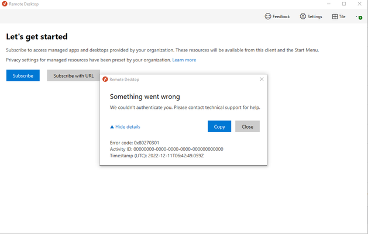
Task: Open the Feedback smiley option
Action: coord(277,16)
